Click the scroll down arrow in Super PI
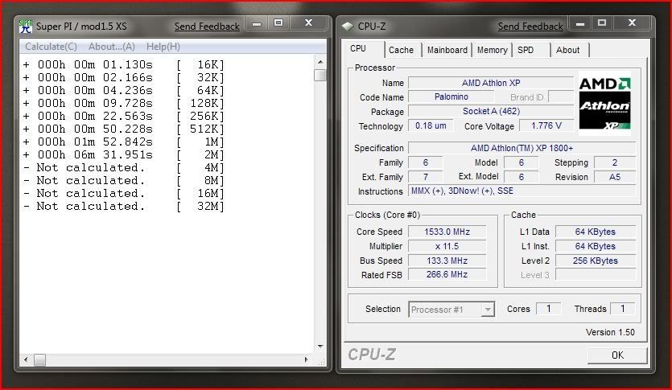The height and width of the screenshot is (390, 672). pyautogui.click(x=320, y=346)
